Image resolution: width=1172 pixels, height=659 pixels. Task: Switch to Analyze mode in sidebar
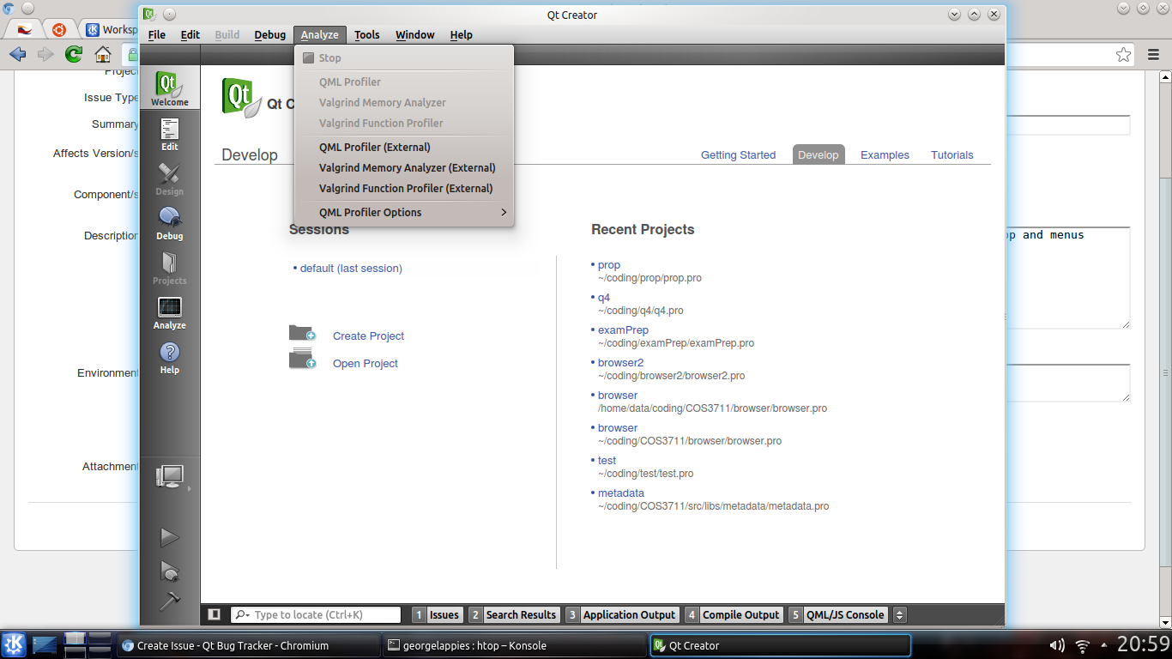(170, 312)
